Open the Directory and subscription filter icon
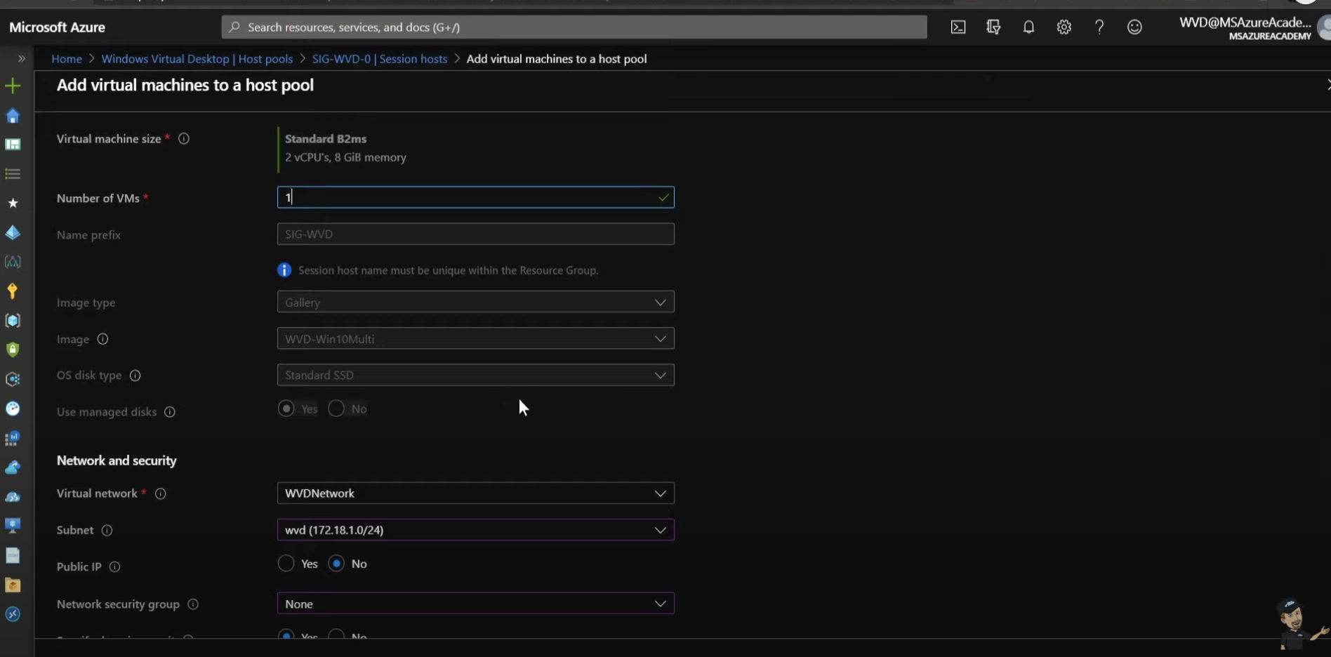 pyautogui.click(x=993, y=27)
